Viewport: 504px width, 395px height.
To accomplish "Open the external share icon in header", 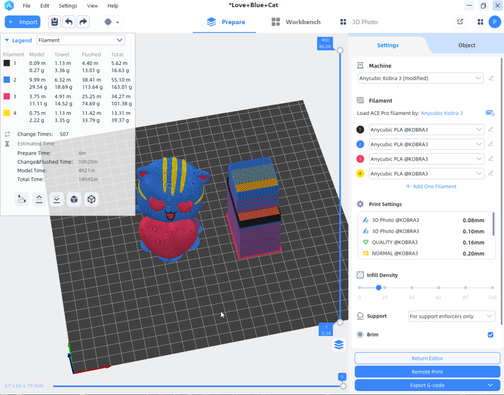I will 460,22.
